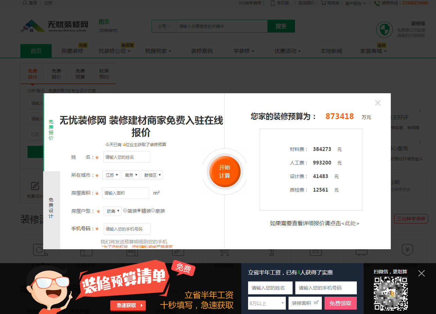436x314 pixels.
Task: Select the 豪装 radio option
Action: (153, 210)
